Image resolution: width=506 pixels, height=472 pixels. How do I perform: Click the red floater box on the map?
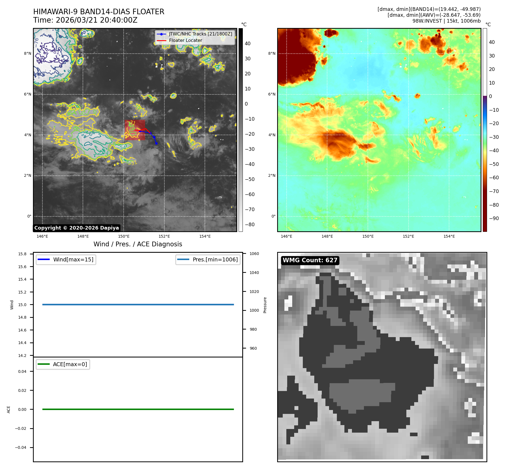click(135, 130)
